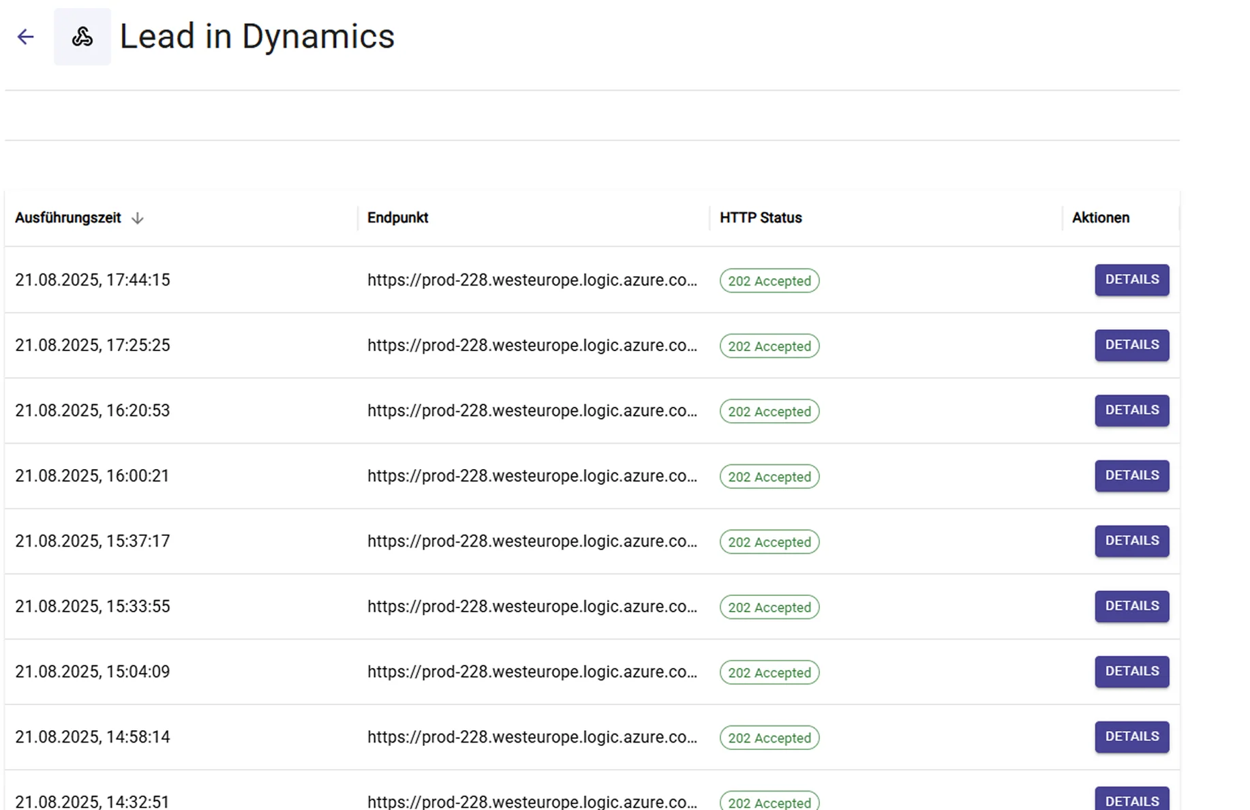The image size is (1250, 810).
Task: Open details for the 15:04:09 execution
Action: 1132,672
